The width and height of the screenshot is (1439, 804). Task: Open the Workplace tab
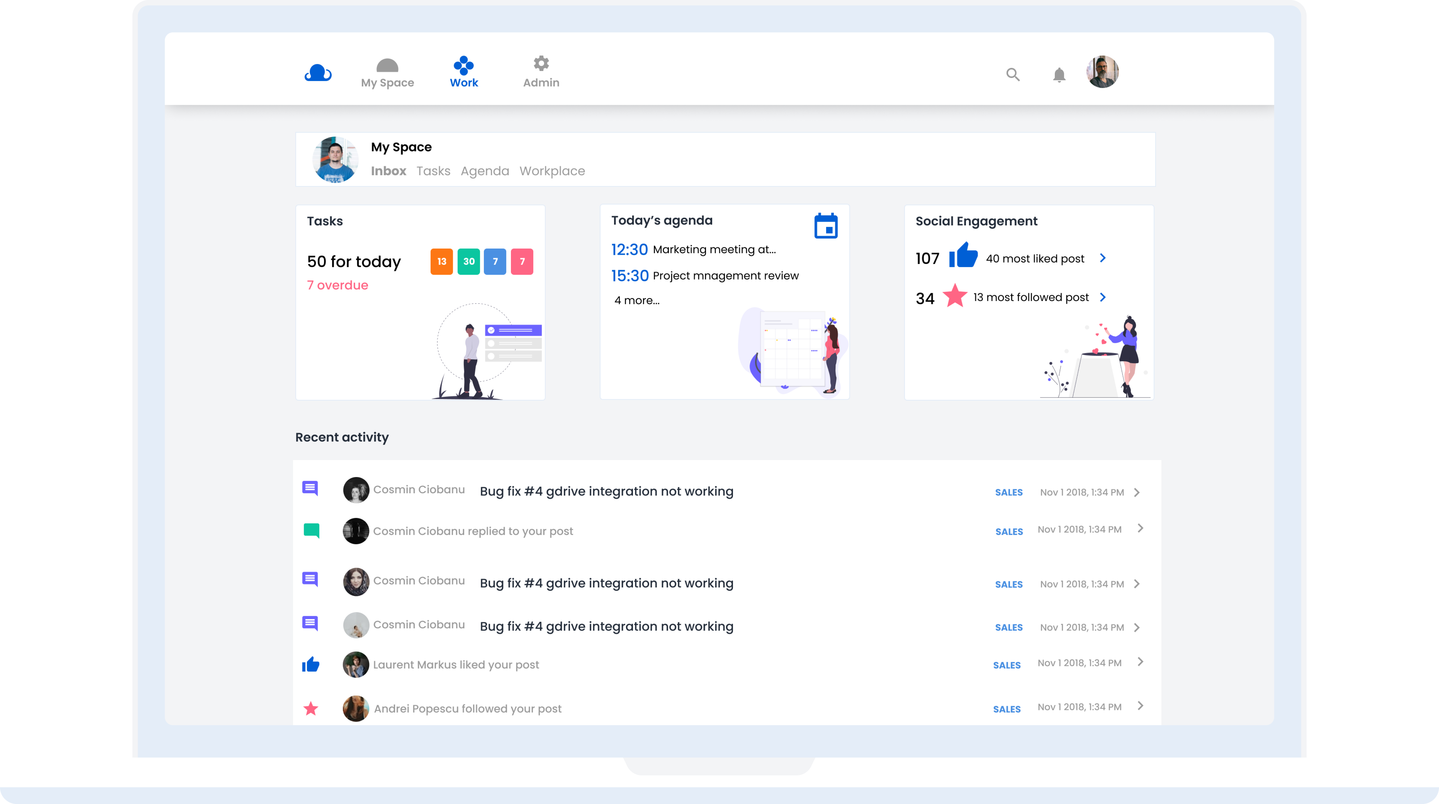click(x=552, y=171)
